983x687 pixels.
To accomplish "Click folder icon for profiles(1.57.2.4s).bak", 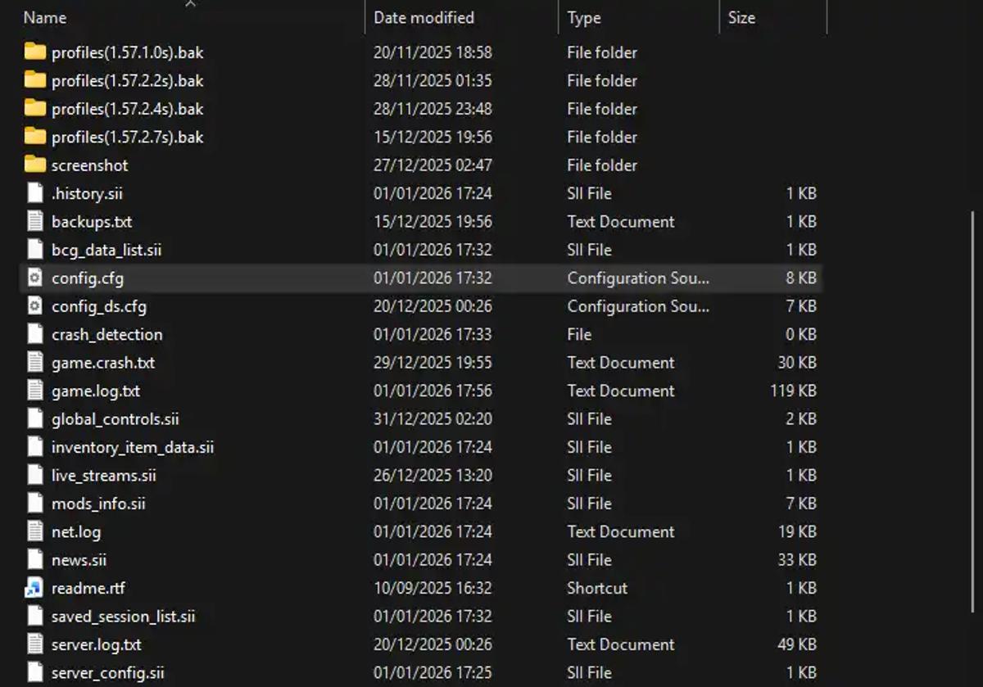I will 34,108.
